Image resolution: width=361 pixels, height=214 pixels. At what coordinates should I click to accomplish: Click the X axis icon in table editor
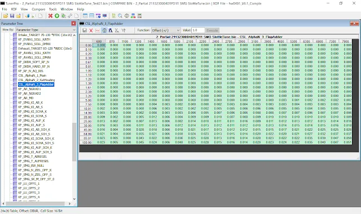coord(117,30)
